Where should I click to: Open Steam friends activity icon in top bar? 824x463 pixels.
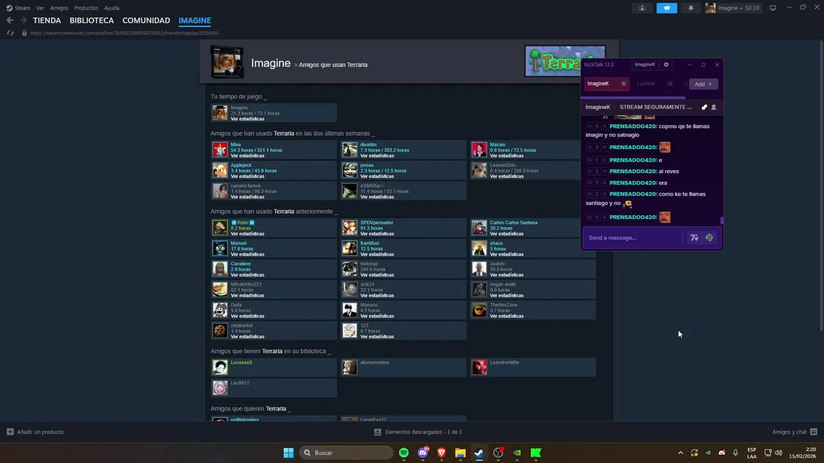642,8
